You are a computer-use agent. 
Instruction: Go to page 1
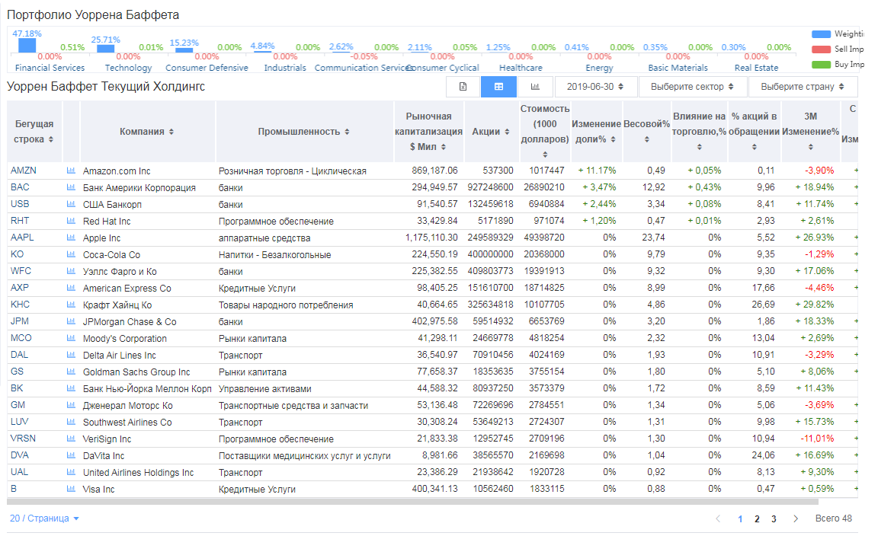coord(740,519)
